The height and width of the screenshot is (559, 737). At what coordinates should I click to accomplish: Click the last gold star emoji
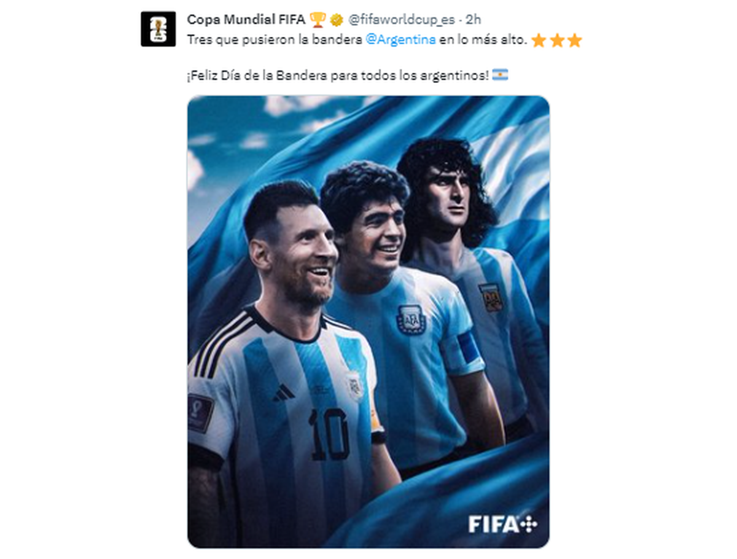tap(574, 41)
